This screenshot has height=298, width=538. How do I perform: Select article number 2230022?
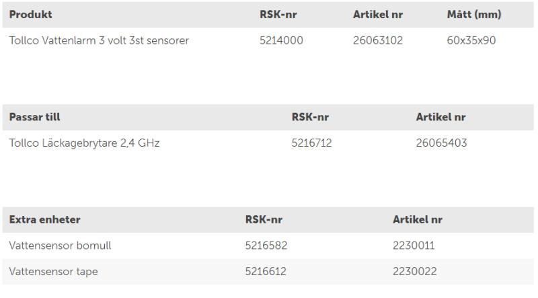(x=414, y=271)
